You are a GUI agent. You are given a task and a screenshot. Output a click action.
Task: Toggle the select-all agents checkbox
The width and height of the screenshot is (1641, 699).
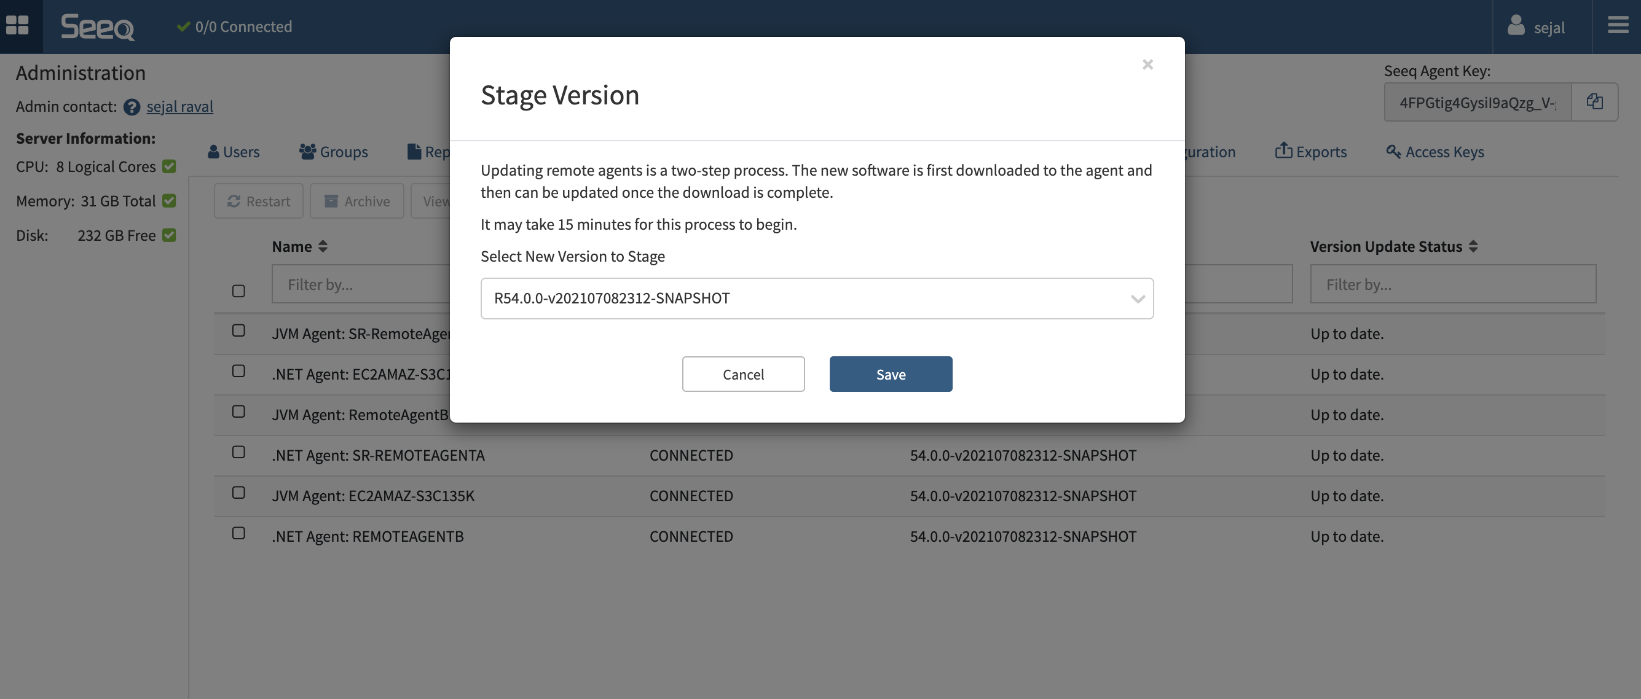click(238, 291)
